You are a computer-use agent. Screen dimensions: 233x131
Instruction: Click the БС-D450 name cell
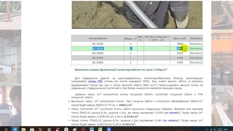tap(98, 58)
